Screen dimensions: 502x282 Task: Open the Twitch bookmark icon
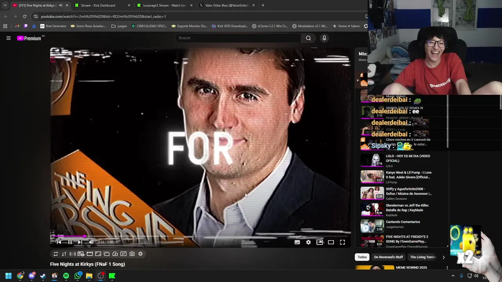tap(25, 26)
